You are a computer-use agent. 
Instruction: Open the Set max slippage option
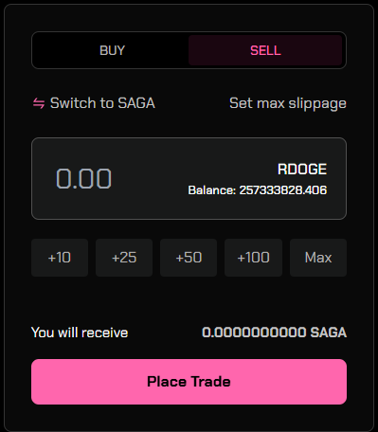pyautogui.click(x=288, y=103)
